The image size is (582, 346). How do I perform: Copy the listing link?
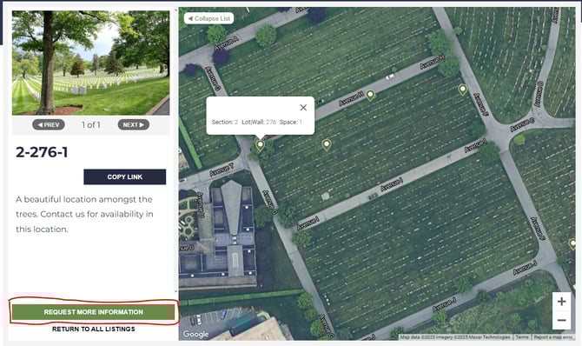[x=125, y=176]
